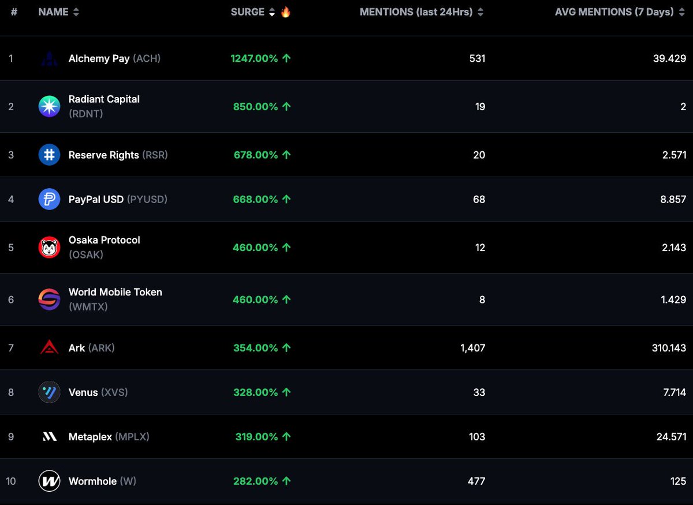Viewport: 693px width, 505px height.
Task: Click rank number 10
Action: click(12, 481)
